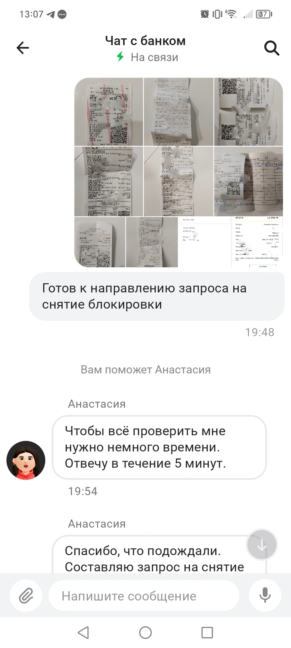Tap Anastasia's avatar picture
This screenshot has width=291, height=648.
tap(26, 460)
